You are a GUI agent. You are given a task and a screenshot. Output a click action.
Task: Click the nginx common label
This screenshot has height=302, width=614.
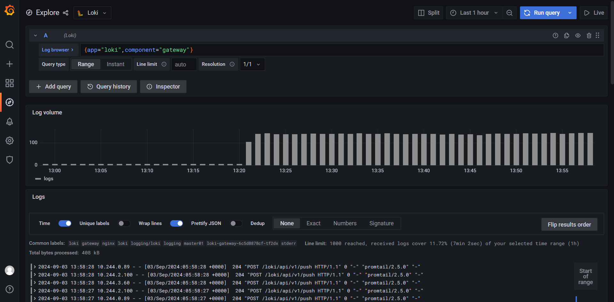pyautogui.click(x=108, y=244)
